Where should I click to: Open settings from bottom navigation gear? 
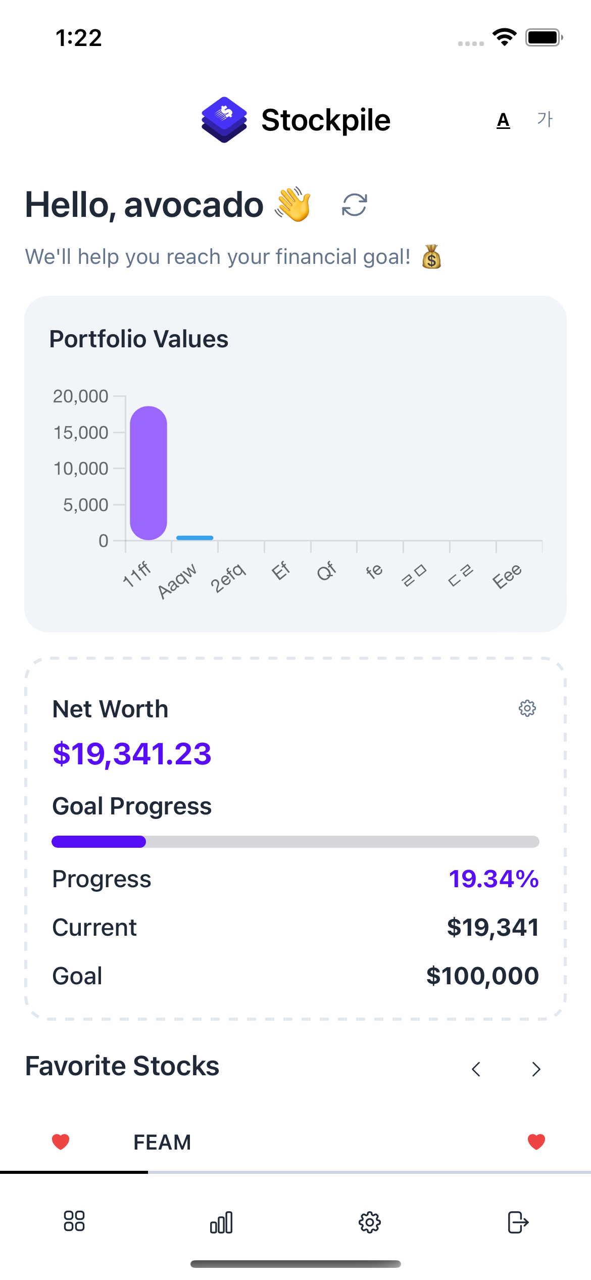click(370, 1222)
